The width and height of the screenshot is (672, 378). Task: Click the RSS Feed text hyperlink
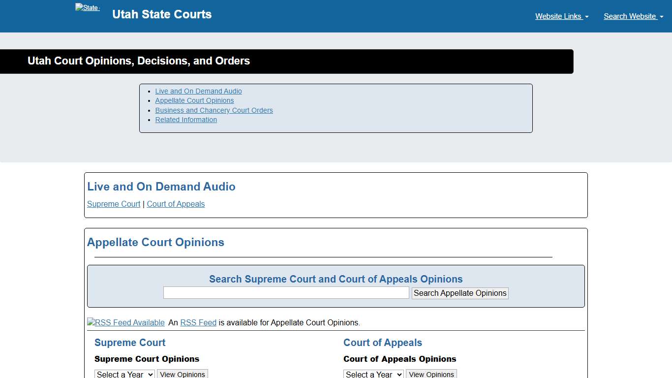[198, 322]
